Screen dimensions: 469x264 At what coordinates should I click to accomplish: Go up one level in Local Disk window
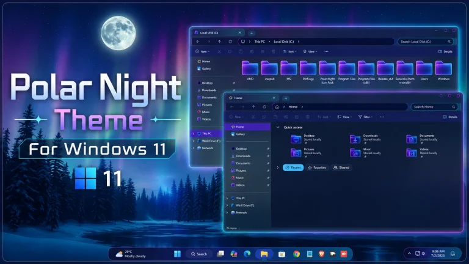coord(220,42)
